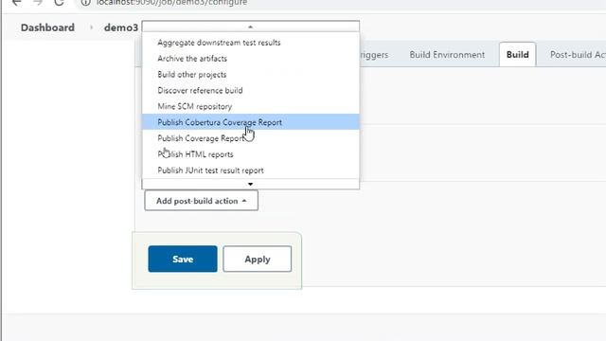606x341 pixels.
Task: Switch to the Build tab
Action: 518,55
